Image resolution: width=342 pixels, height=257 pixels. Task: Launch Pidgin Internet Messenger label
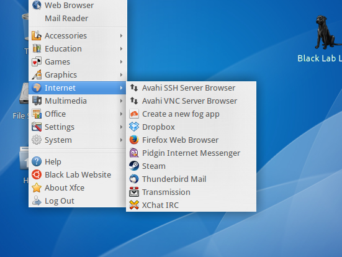(191, 153)
